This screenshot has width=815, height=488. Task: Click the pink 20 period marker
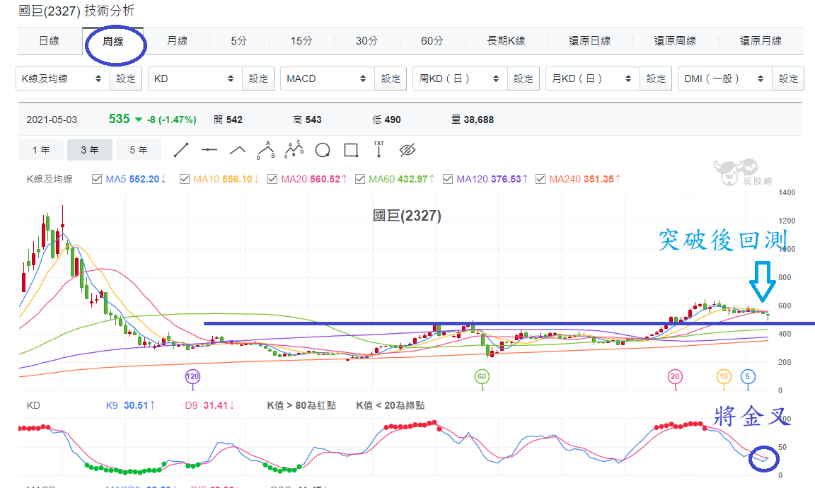coord(675,377)
